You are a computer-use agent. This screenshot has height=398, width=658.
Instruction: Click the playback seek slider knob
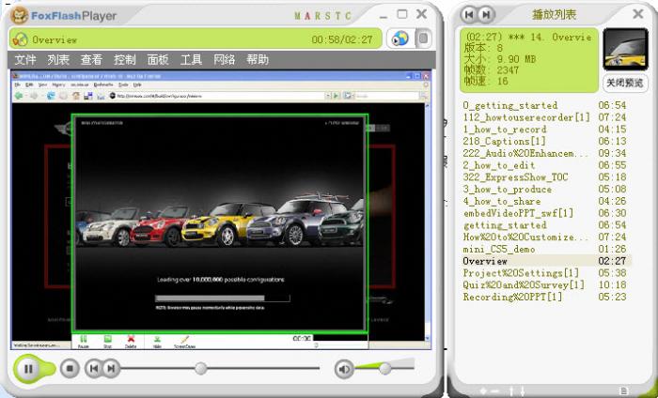tap(200, 368)
